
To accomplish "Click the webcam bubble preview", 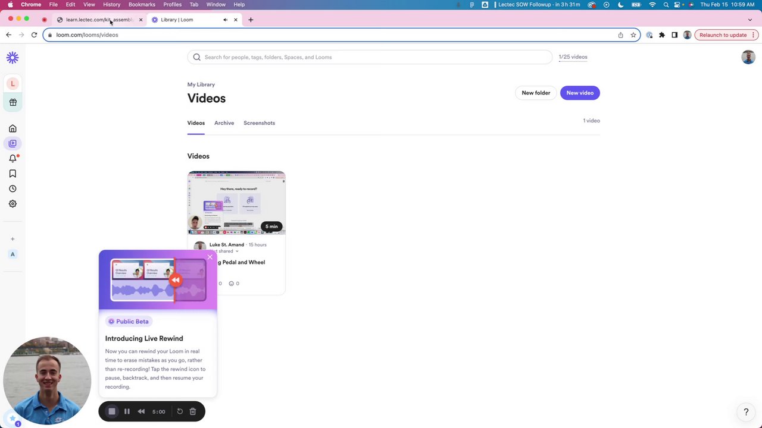I will [x=47, y=380].
